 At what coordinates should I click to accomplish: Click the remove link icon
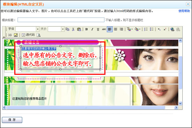click(x=178, y=29)
